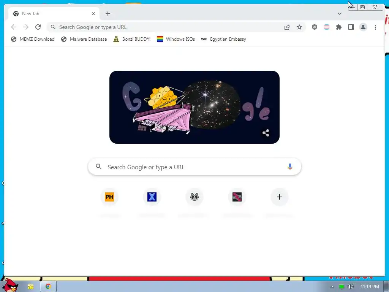Open the uBlock Origin shield extension

pyautogui.click(x=314, y=27)
